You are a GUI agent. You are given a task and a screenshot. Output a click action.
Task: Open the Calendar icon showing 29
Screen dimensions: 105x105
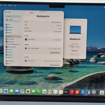coord(44,92)
